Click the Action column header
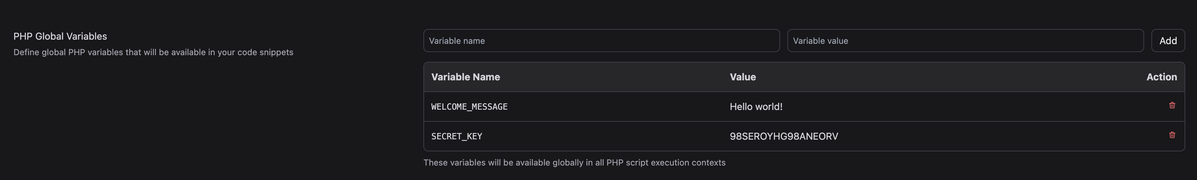 pyautogui.click(x=1161, y=77)
